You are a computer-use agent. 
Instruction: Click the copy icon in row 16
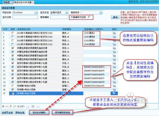(x=114, y=90)
